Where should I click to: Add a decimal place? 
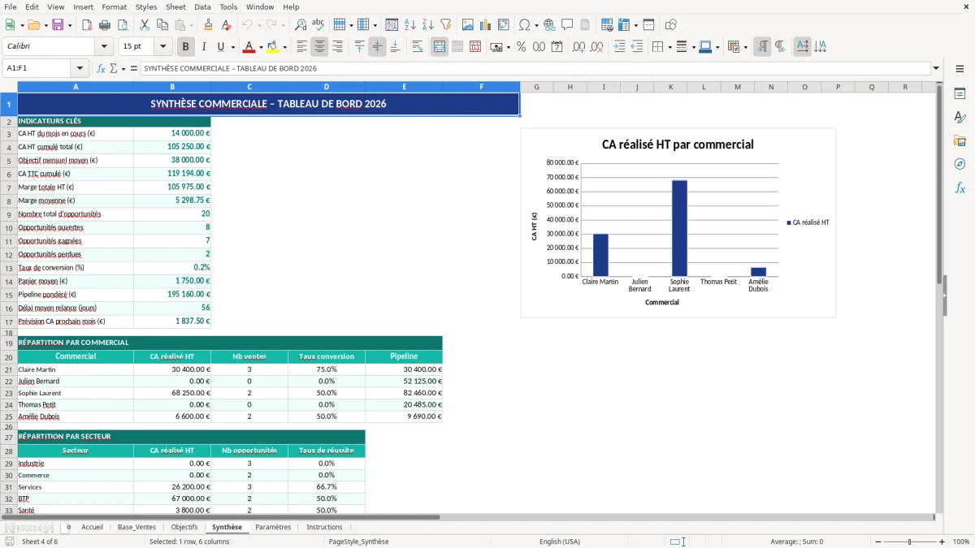click(578, 47)
